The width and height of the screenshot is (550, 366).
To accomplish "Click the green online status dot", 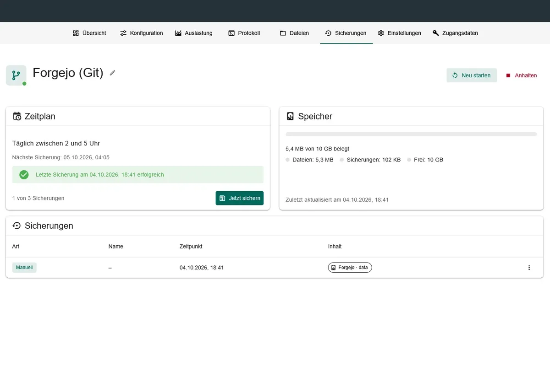I will coord(24,84).
